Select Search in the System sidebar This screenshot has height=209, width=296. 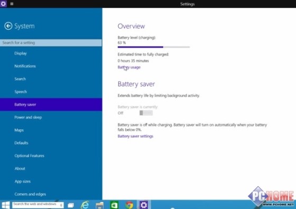pos(51,79)
